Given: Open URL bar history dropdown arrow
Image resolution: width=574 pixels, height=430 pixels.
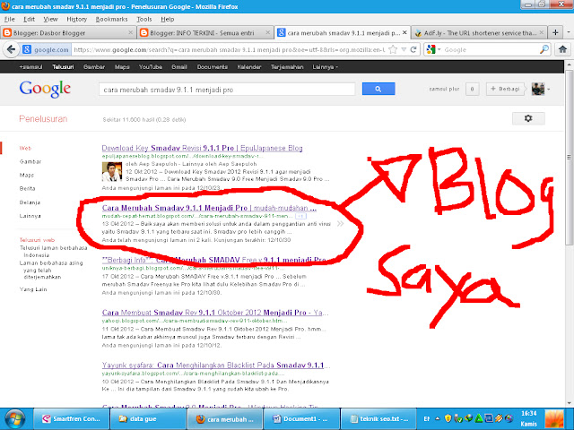Looking at the screenshot, I should pos(404,49).
